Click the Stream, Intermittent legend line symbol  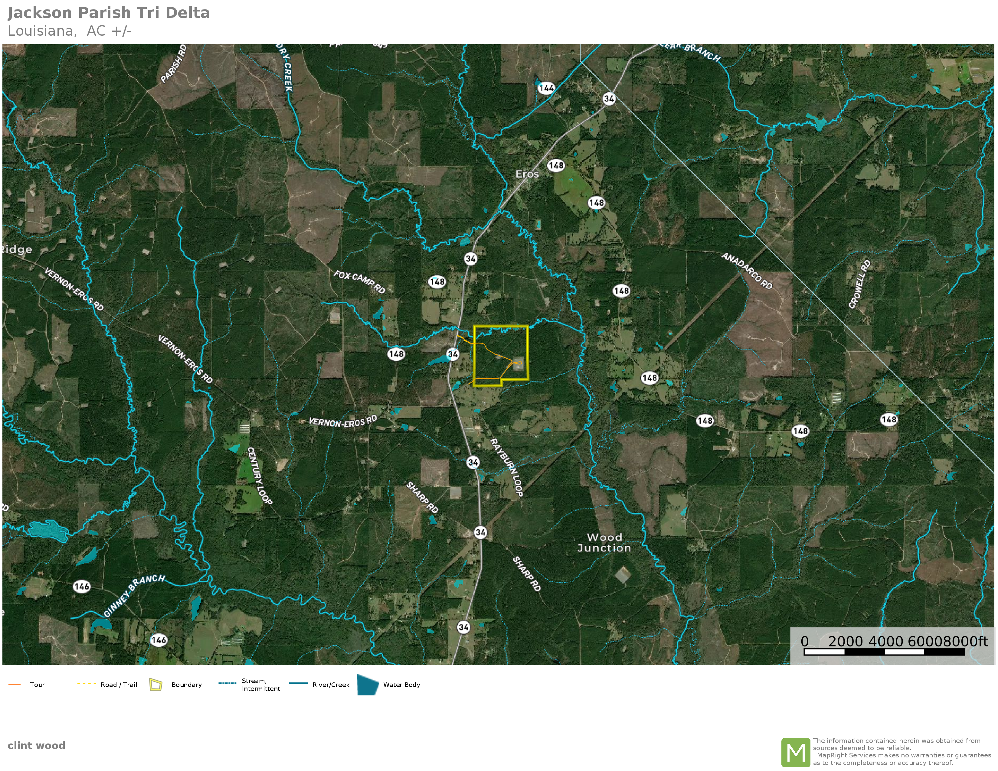pyautogui.click(x=227, y=684)
